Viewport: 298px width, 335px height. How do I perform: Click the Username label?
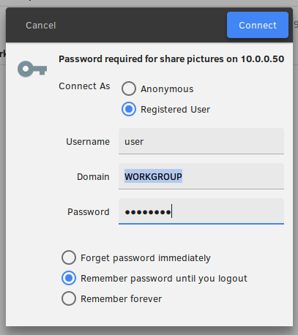click(x=88, y=142)
